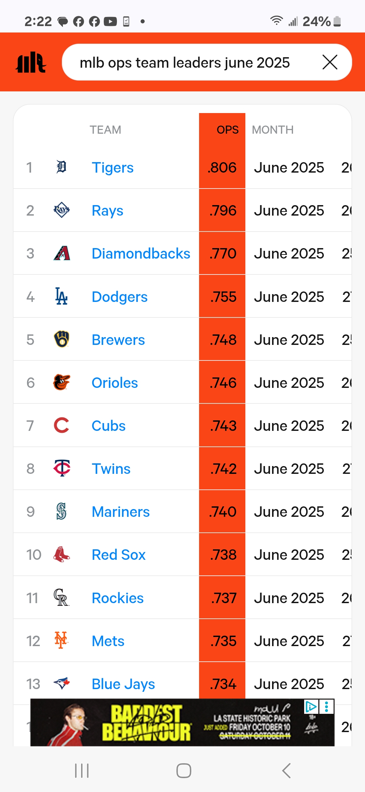Select the Twins TC logo
Viewport: 365px width, 792px height.
tap(62, 468)
